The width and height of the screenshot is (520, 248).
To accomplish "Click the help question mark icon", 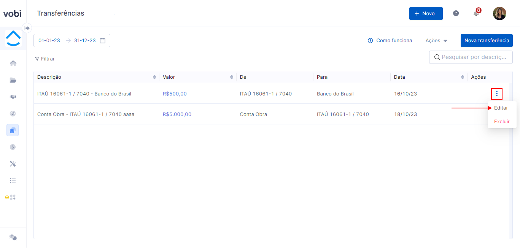I will tap(456, 13).
